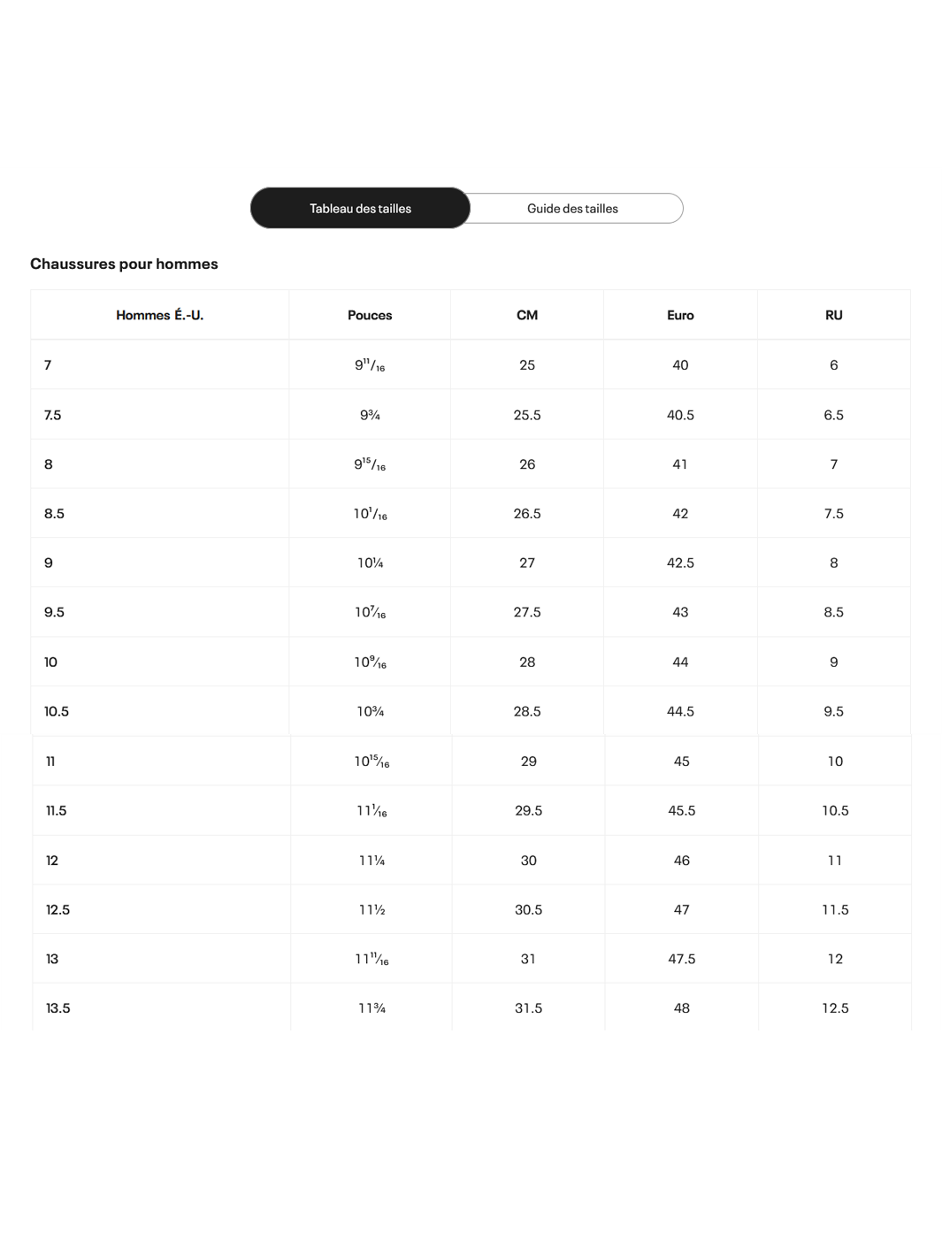Open the Guide des tailles tab
This screenshot has width=942, height=1256.
pyautogui.click(x=573, y=209)
